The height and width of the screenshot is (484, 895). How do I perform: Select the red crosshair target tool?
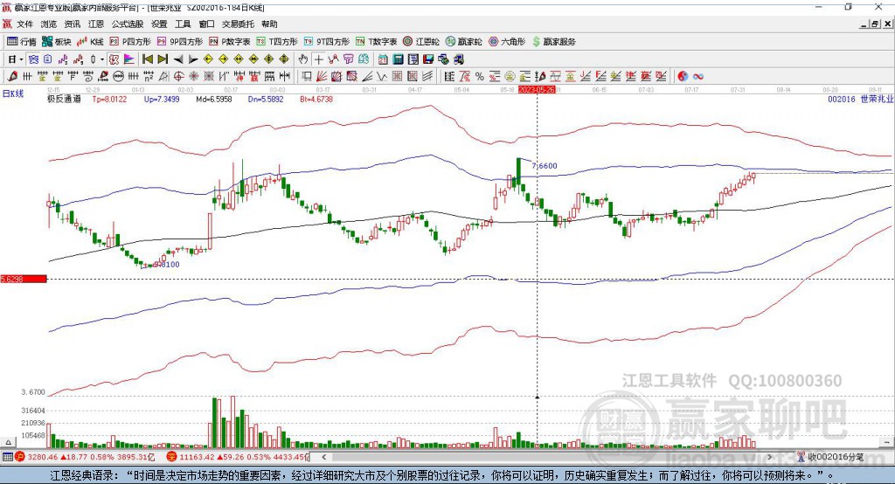pos(178,76)
